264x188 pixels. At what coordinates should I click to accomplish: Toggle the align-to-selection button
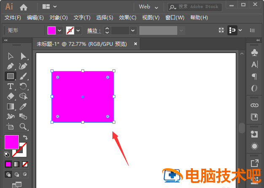232,30
